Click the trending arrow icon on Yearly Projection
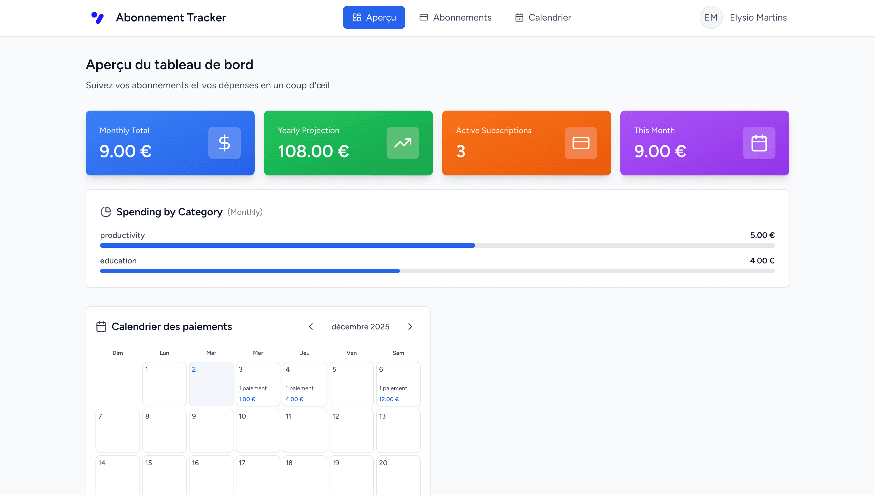This screenshot has width=875, height=495. pyautogui.click(x=403, y=143)
